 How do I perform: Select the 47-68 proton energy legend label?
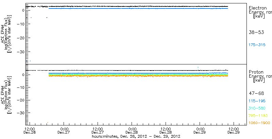tap(256, 94)
